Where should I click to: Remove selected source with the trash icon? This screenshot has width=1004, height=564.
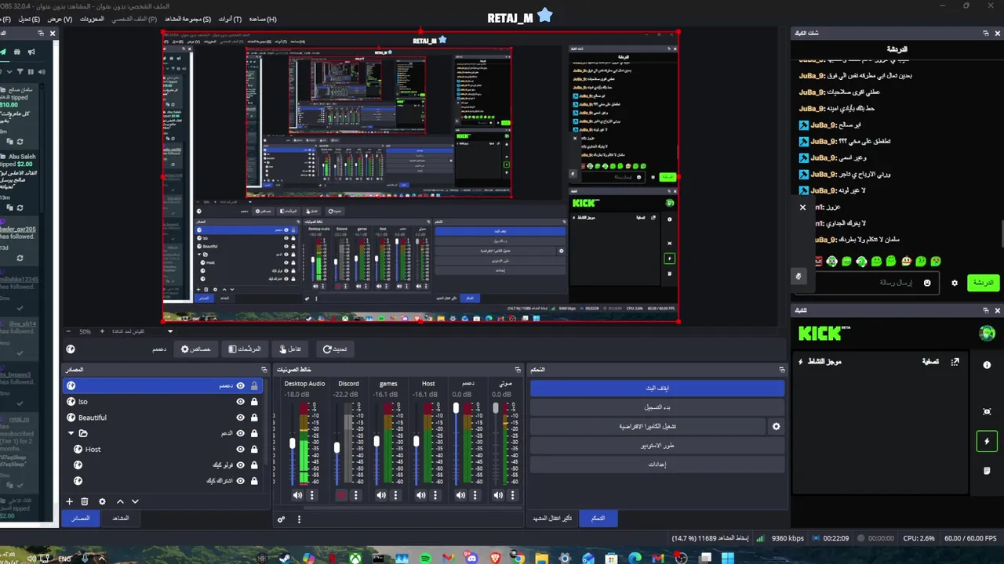[85, 501]
